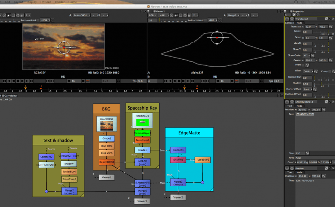Screen dimensions: 335x207
Task: Toggle the Clamp checkbox in Transform2
Action: pos(330,71)
